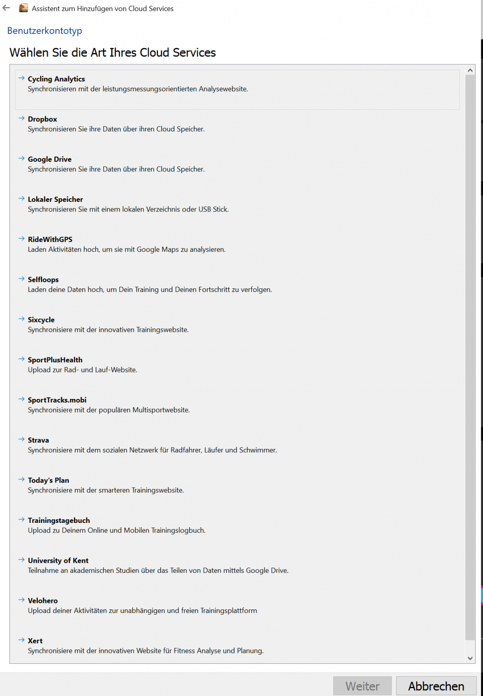Open the Trainingstagebuch service option
The width and height of the screenshot is (483, 696).
(x=59, y=521)
